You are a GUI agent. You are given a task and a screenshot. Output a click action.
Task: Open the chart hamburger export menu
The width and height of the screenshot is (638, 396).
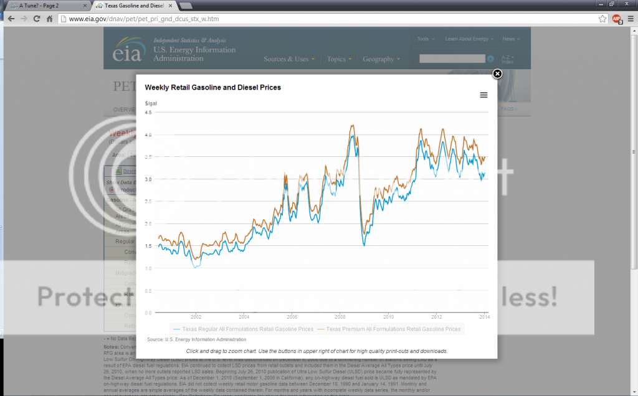(x=483, y=95)
